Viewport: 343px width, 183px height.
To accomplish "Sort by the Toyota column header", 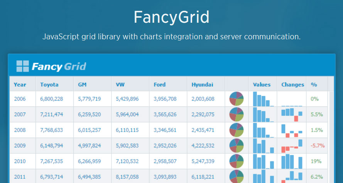I will 54,84.
